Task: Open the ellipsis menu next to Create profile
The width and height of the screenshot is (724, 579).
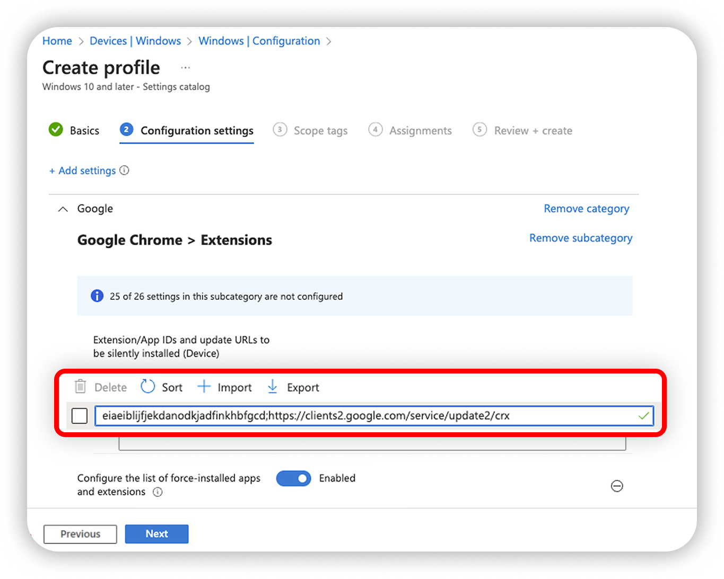Action: coord(185,68)
